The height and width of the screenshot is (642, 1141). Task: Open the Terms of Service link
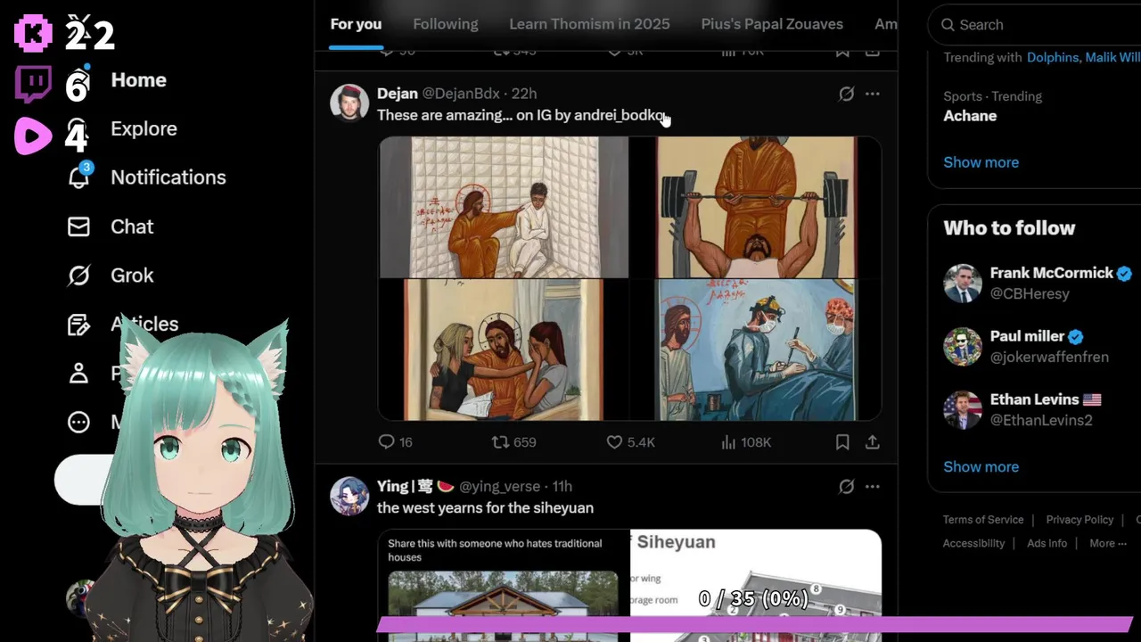click(983, 520)
